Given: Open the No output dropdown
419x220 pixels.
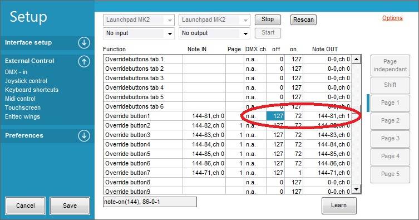Looking at the screenshot, I should click(214, 33).
